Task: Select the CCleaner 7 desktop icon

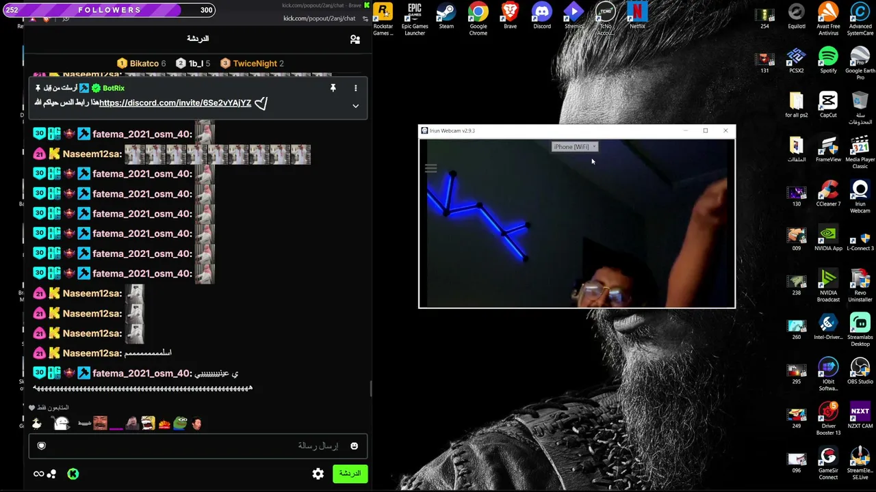Action: pos(828,194)
